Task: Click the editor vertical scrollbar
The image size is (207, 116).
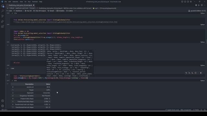Action: coord(206,41)
